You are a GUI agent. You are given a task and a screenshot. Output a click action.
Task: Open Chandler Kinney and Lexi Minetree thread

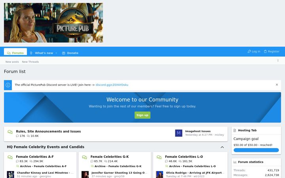45,173
